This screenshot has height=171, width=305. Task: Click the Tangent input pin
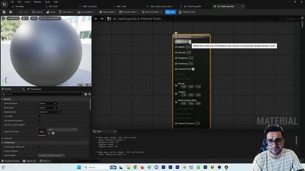(x=176, y=94)
